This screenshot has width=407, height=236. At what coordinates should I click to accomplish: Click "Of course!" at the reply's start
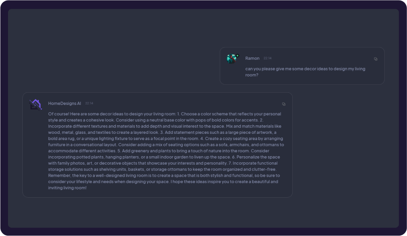[x=59, y=114]
